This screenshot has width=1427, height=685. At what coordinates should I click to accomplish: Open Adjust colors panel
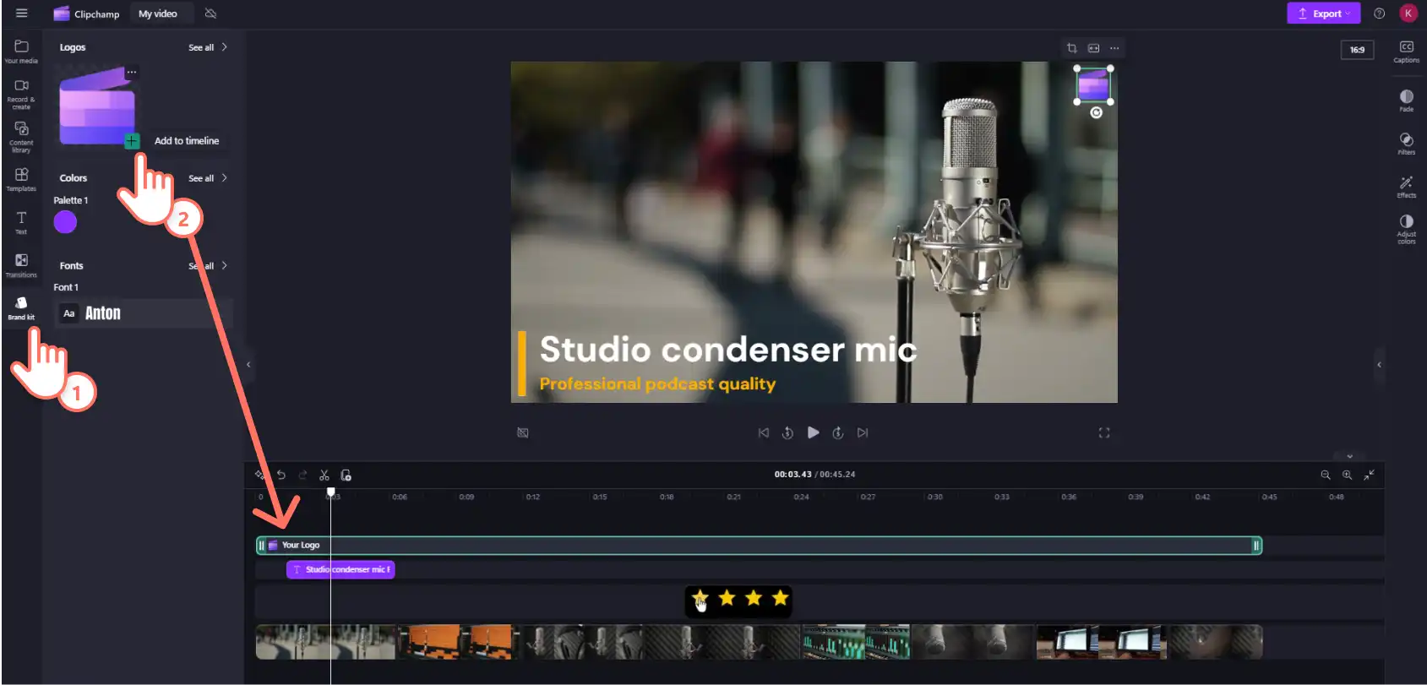[1406, 229]
